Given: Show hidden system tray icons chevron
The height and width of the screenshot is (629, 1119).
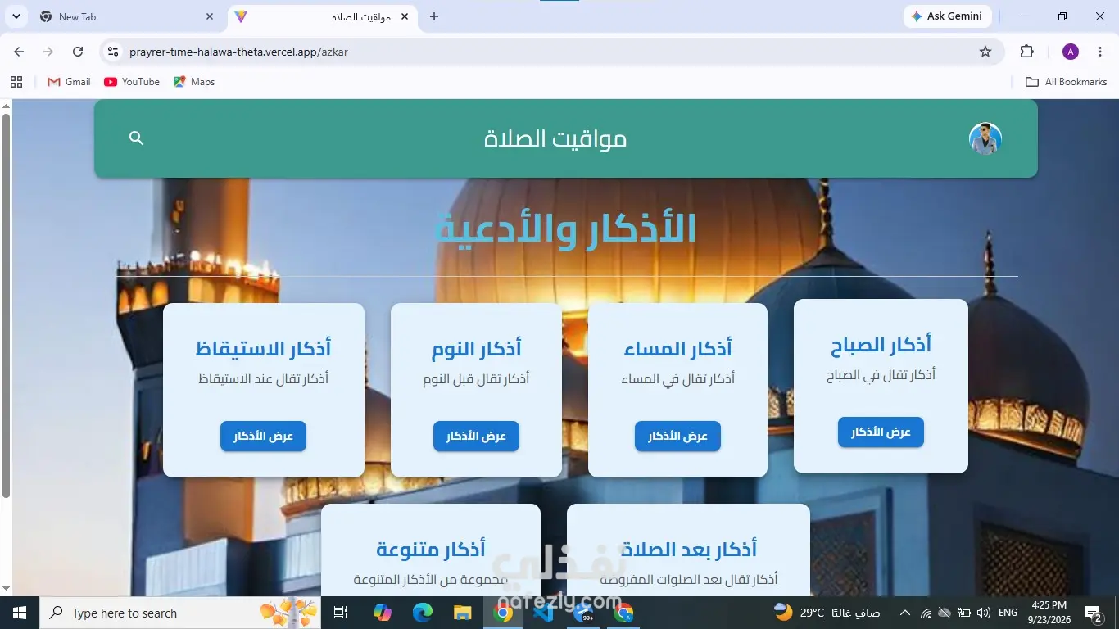Looking at the screenshot, I should pos(904,613).
